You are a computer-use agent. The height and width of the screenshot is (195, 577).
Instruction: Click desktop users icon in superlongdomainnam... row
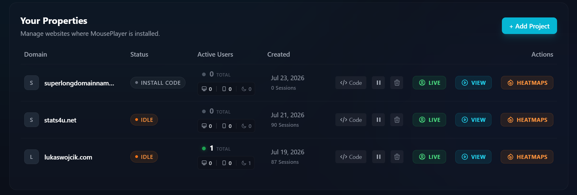(204, 89)
